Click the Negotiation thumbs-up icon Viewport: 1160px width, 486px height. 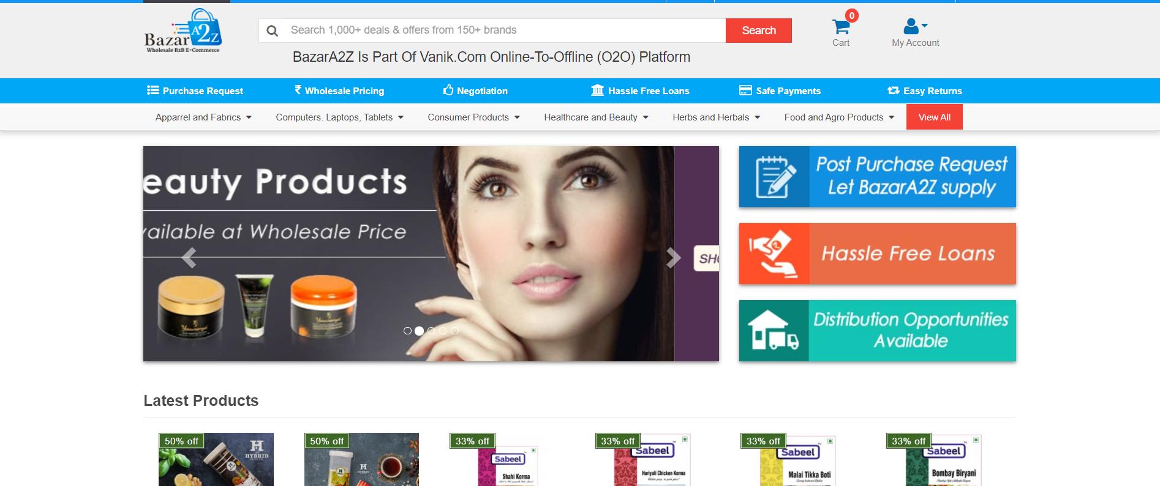(x=448, y=90)
